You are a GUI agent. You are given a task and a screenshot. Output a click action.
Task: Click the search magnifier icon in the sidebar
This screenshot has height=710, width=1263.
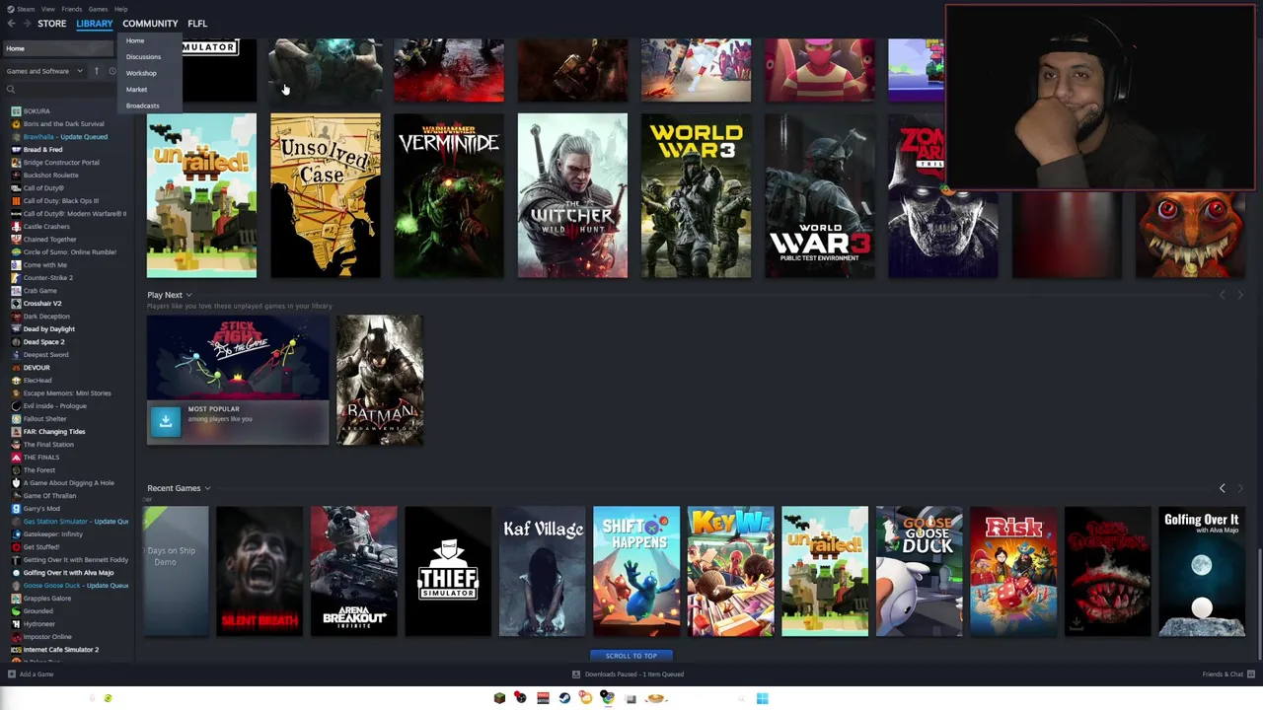coord(11,90)
